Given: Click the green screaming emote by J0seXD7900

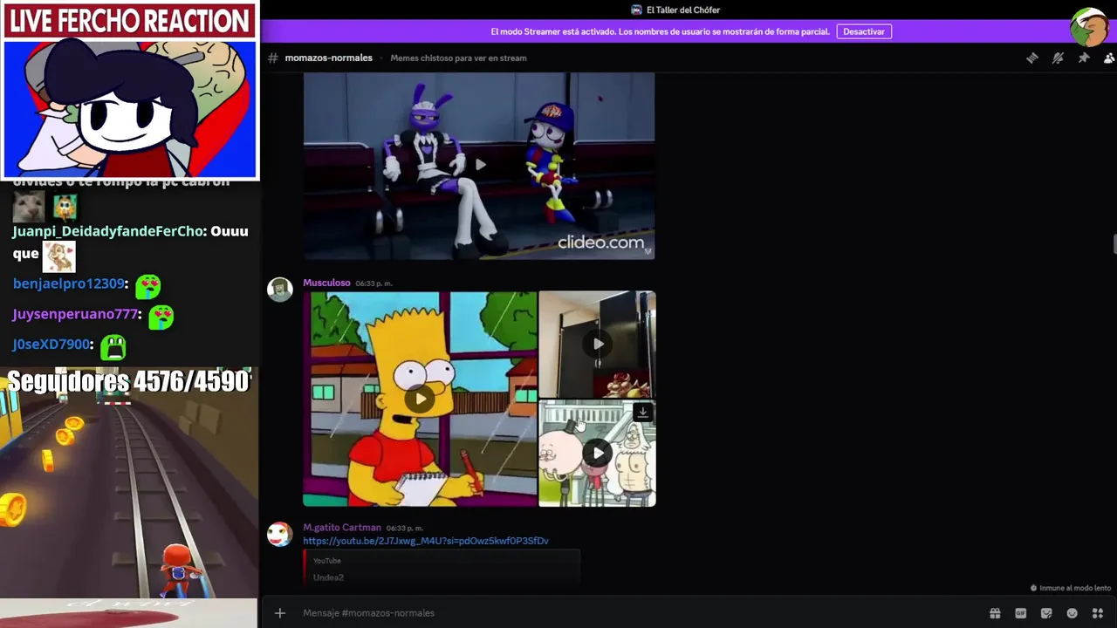Looking at the screenshot, I should coord(113,346).
